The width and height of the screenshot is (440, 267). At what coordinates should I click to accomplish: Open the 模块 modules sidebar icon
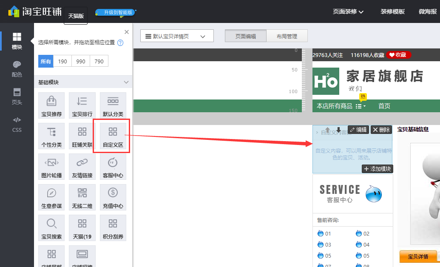[17, 41]
